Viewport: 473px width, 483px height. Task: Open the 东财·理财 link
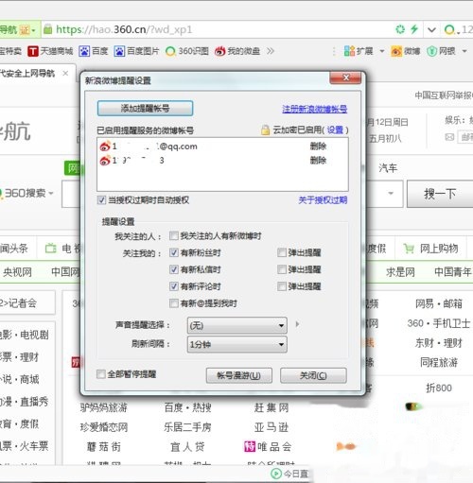[x=439, y=343]
